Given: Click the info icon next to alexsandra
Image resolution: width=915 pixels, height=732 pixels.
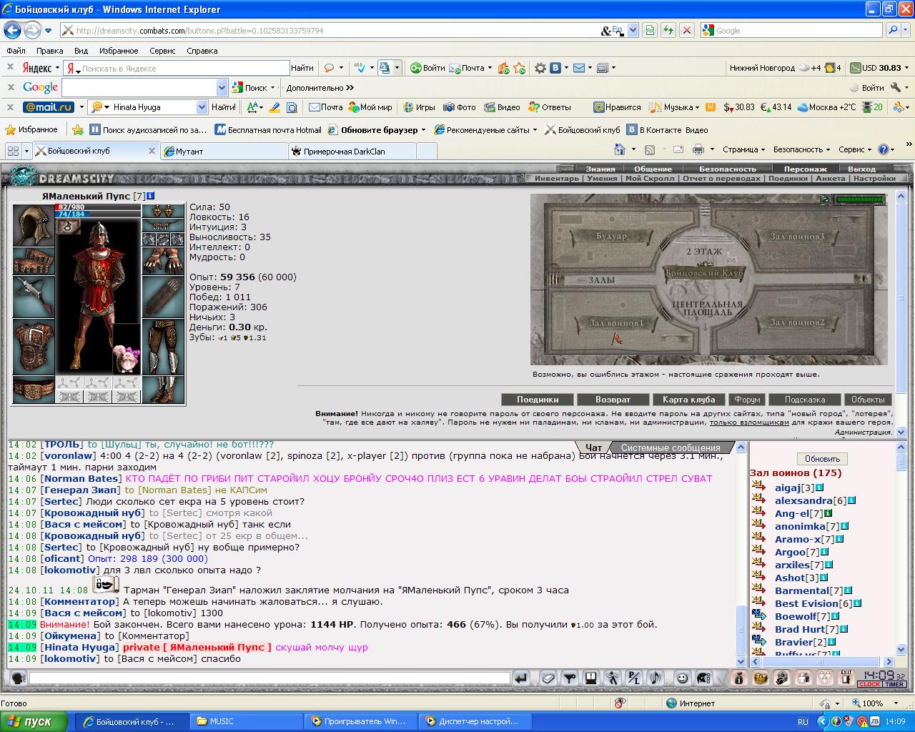Looking at the screenshot, I should coord(852,500).
